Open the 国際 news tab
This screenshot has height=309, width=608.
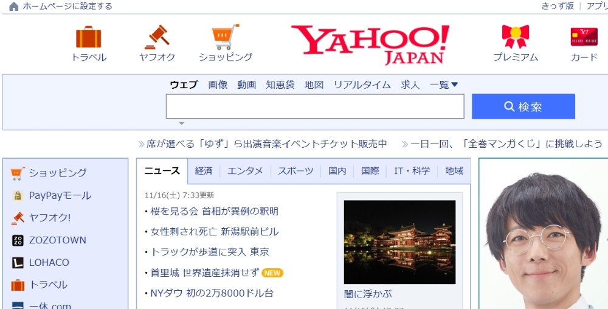[370, 170]
